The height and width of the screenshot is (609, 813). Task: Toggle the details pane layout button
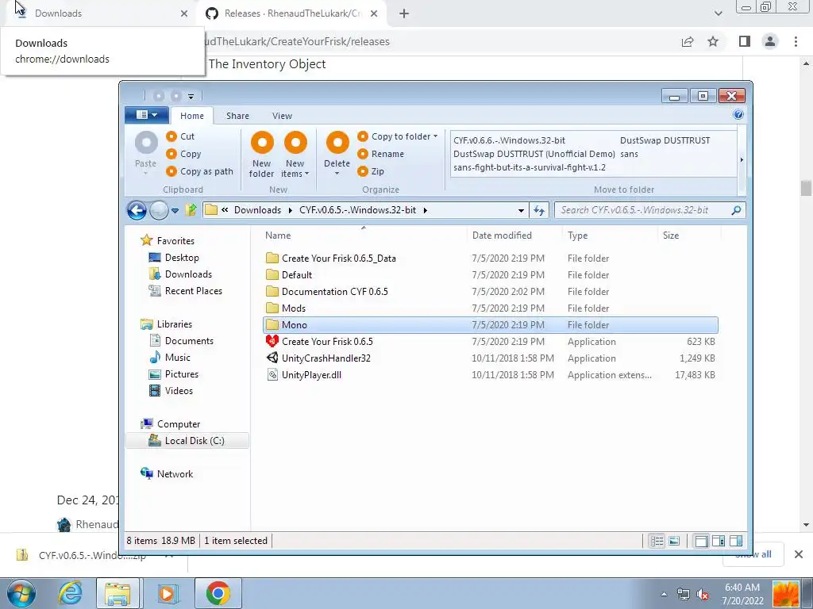(736, 541)
